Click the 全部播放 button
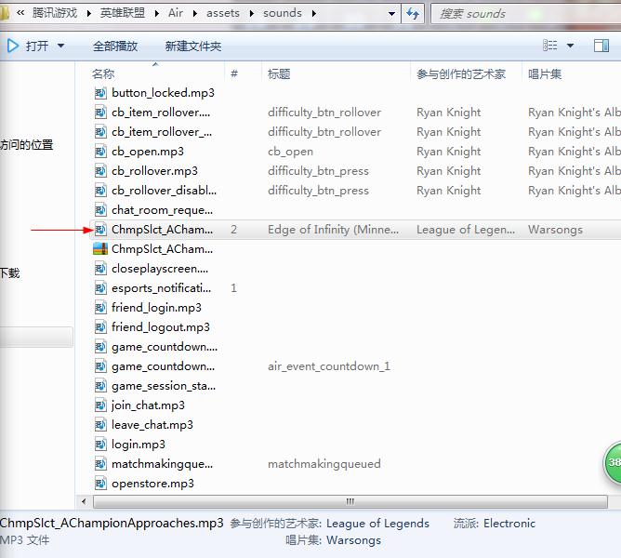 click(x=115, y=46)
